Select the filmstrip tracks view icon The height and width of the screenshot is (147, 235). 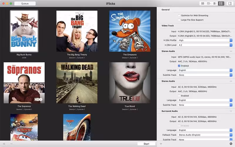[x=221, y=4]
